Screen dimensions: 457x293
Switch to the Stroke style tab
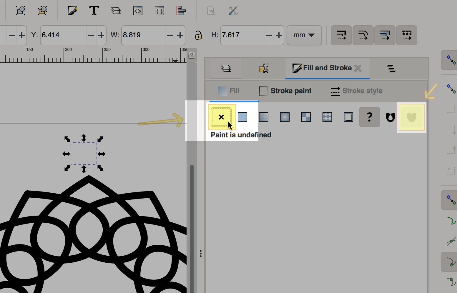coord(356,91)
